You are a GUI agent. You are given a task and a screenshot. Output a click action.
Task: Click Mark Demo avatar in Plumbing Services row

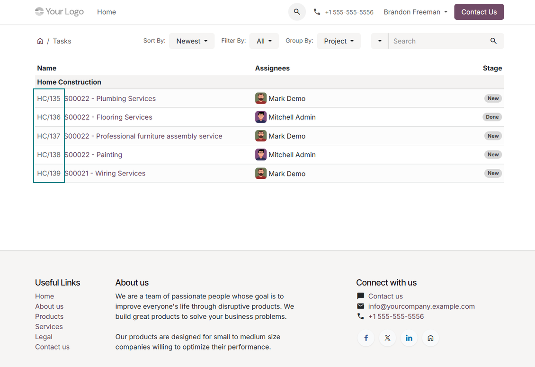pos(261,98)
